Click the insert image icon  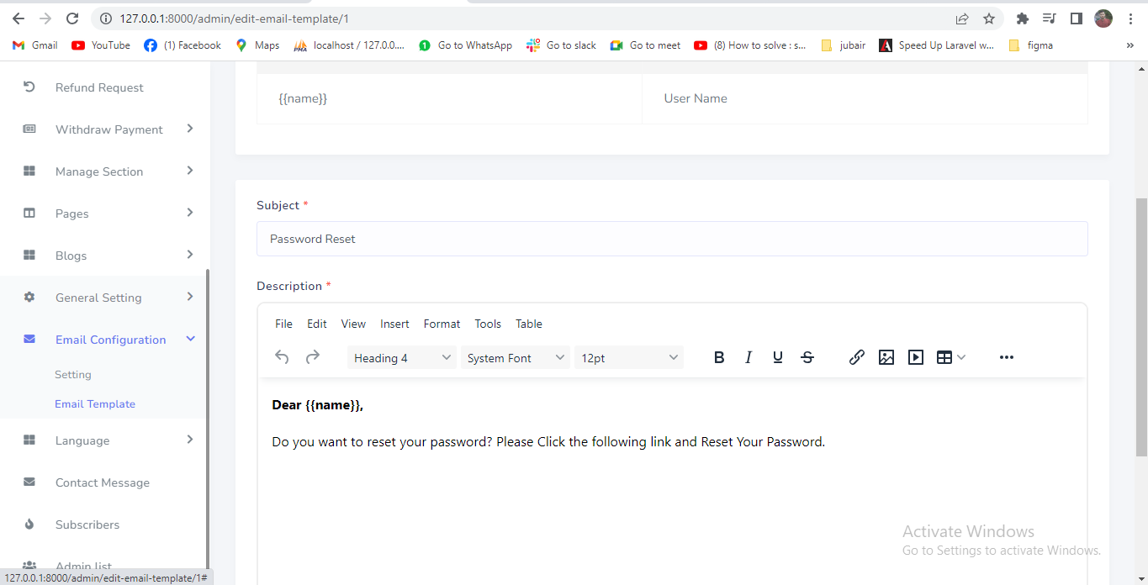pyautogui.click(x=886, y=357)
